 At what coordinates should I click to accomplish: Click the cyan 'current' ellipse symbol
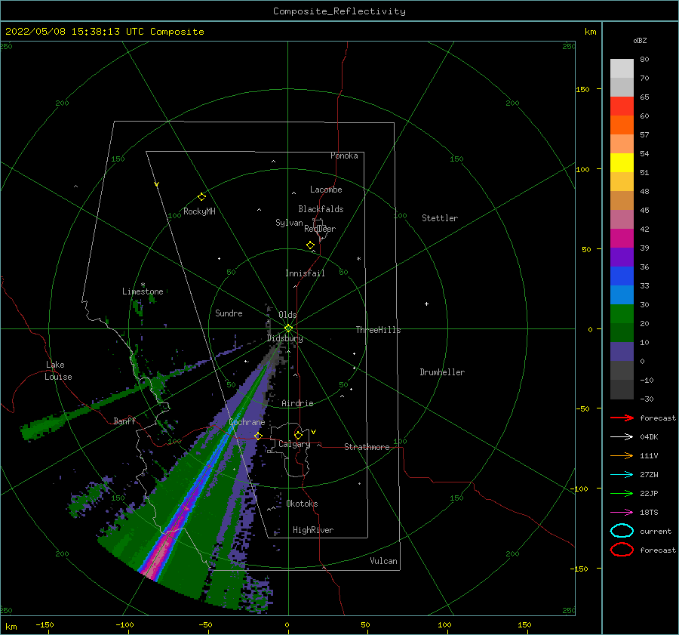click(622, 531)
